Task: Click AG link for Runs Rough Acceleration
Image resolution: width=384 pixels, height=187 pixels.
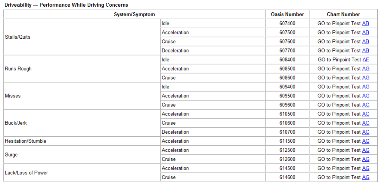Action: pos(366,69)
